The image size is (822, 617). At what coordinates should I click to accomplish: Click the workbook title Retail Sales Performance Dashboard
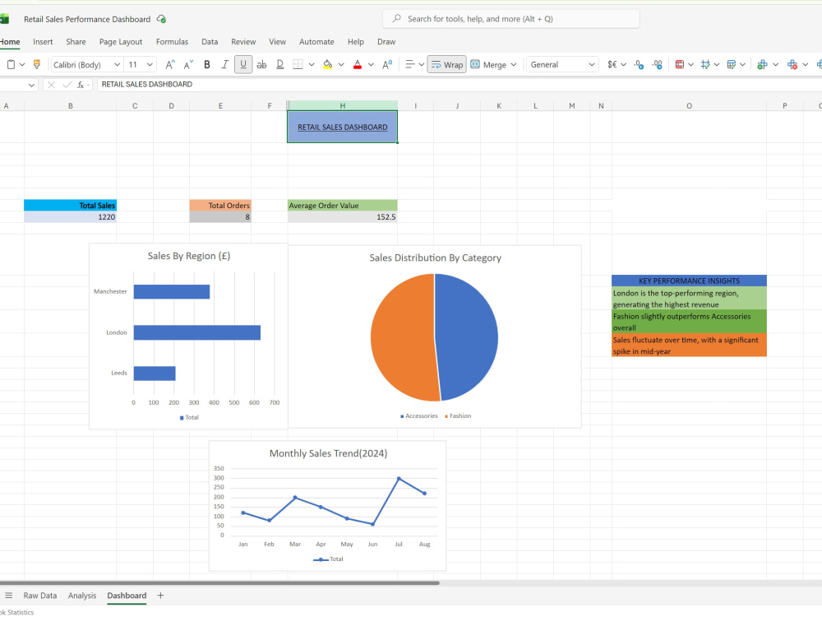point(87,20)
